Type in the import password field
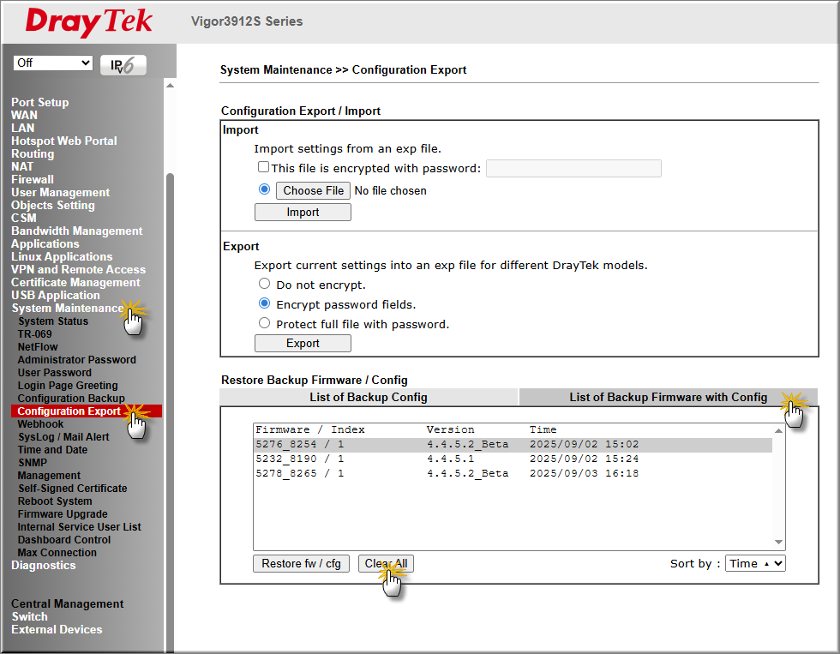Image resolution: width=840 pixels, height=654 pixels. (x=573, y=168)
